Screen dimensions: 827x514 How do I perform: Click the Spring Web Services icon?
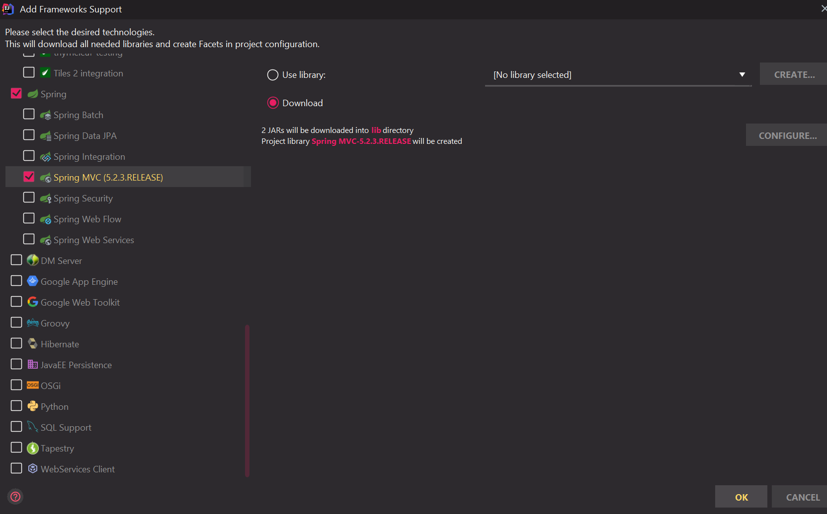click(x=46, y=240)
